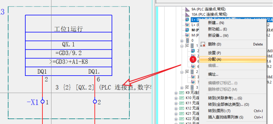Click the highlighted L+ connection point icon

(187, 20)
